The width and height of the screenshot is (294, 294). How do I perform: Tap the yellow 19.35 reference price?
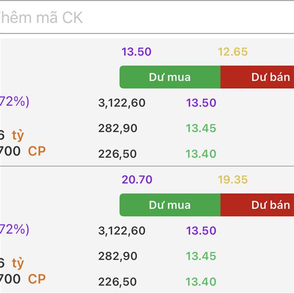[x=233, y=180]
